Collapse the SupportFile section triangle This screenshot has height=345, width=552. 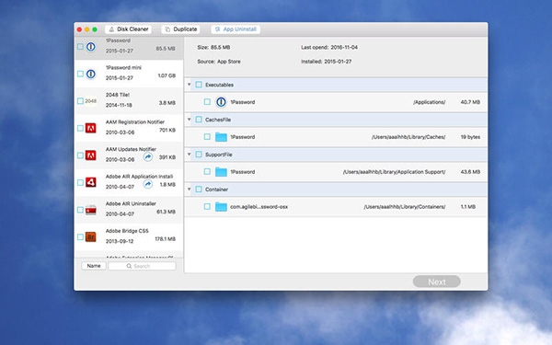pyautogui.click(x=189, y=155)
